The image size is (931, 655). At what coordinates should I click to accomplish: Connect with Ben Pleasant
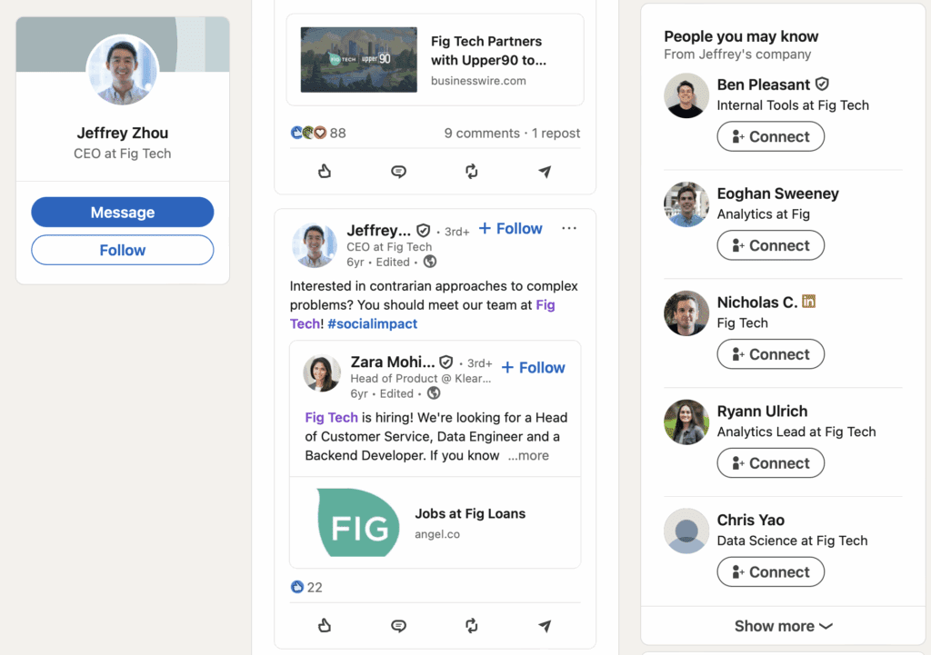click(x=770, y=137)
